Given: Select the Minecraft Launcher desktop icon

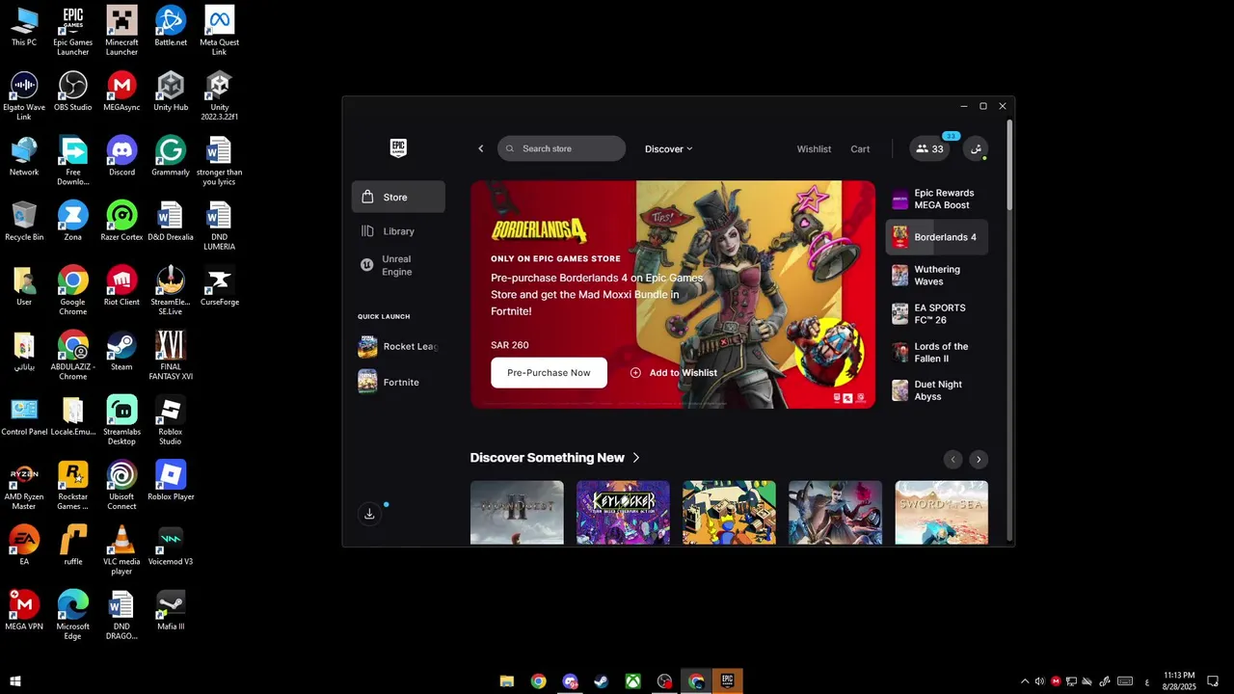Looking at the screenshot, I should pyautogui.click(x=121, y=31).
